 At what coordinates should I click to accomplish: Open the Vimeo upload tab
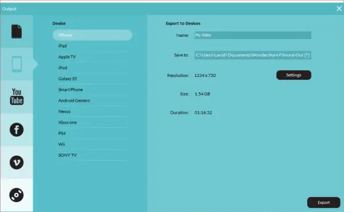[17, 163]
